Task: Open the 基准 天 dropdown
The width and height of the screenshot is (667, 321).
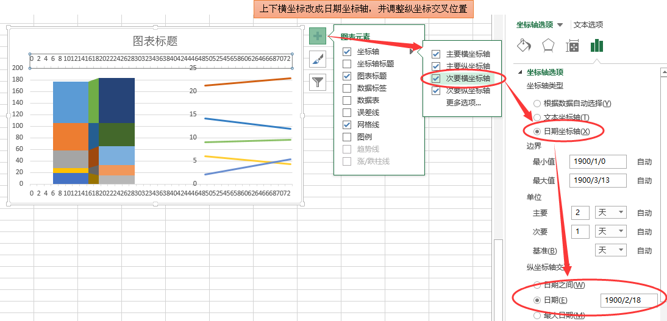Action: pyautogui.click(x=610, y=250)
